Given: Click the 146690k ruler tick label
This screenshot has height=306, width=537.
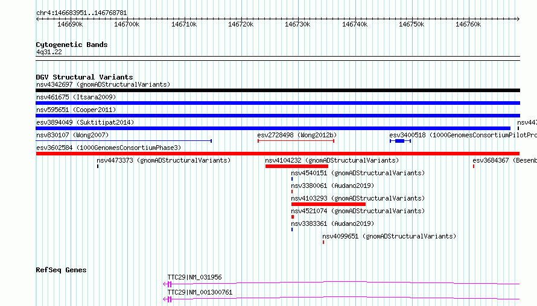Looking at the screenshot, I should [x=70, y=24].
